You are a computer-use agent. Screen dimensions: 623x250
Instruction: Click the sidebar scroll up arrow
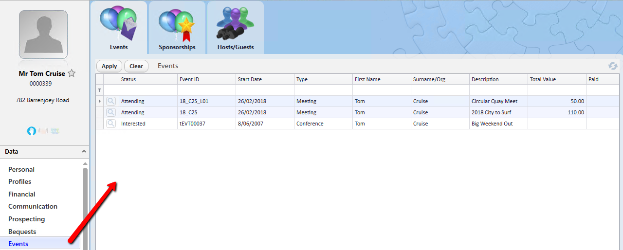tap(85, 164)
